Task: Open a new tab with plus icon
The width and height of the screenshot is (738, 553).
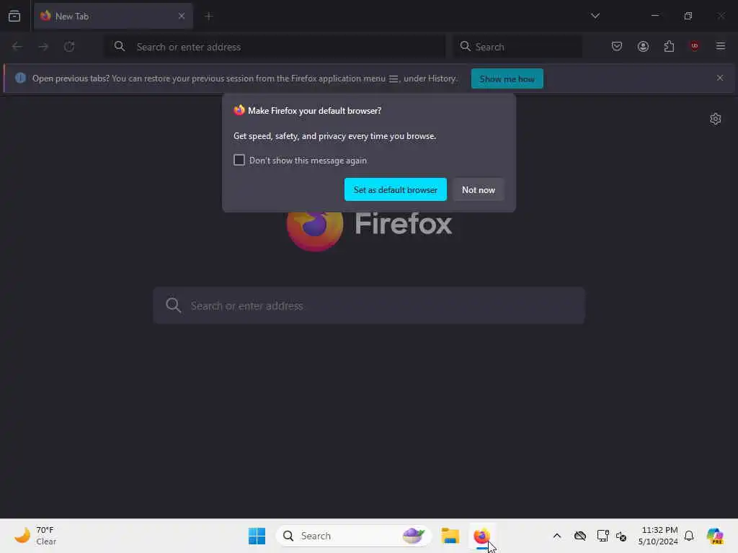Action: click(x=208, y=16)
